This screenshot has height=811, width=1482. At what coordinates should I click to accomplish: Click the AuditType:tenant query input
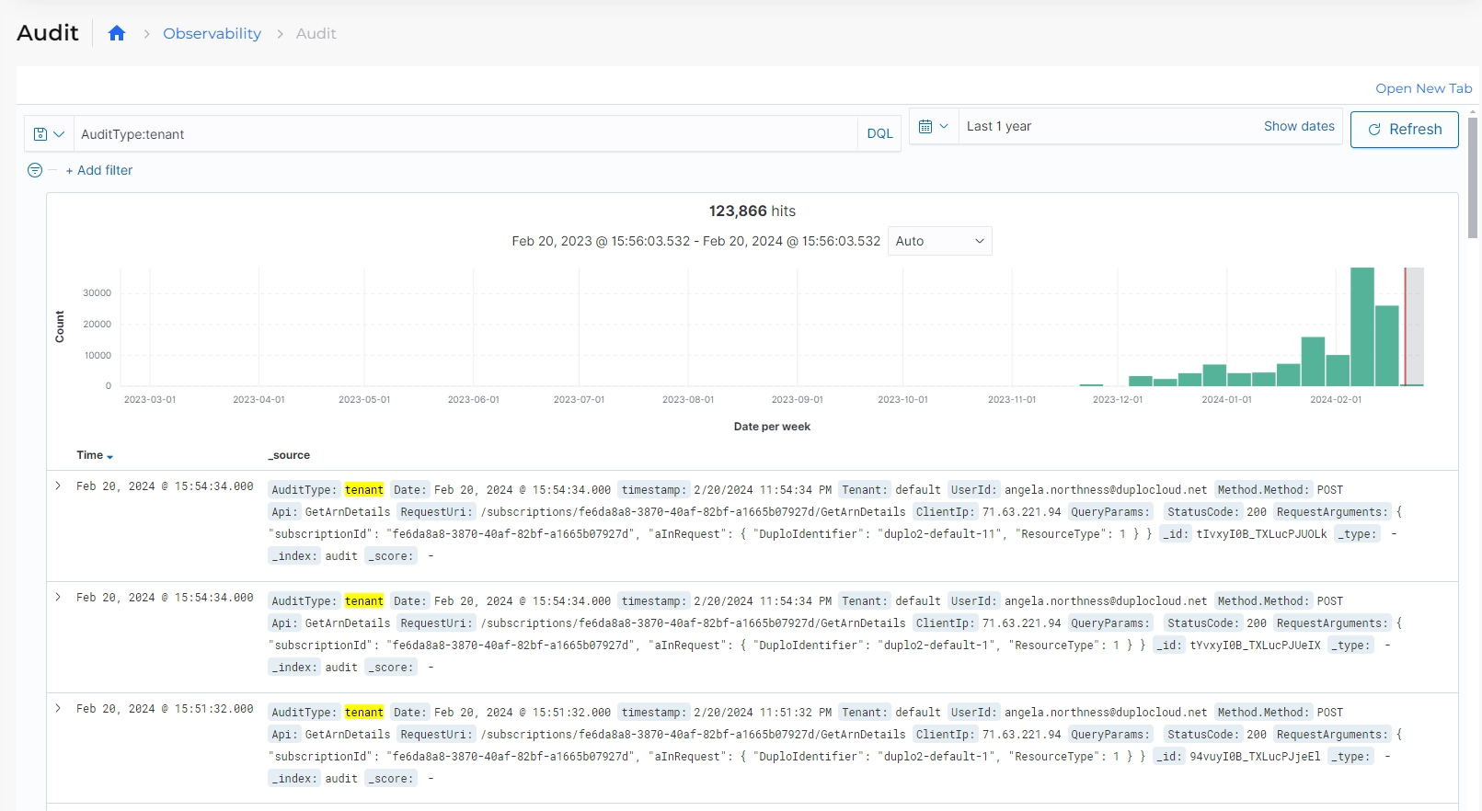click(x=465, y=134)
